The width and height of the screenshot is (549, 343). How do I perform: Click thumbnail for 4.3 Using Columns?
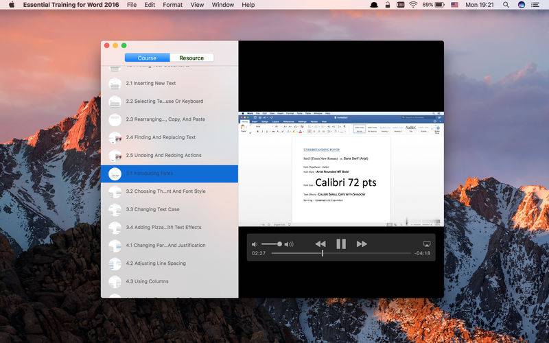(115, 282)
